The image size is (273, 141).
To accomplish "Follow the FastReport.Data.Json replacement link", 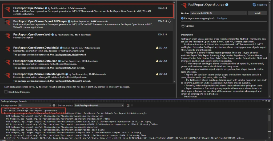I will click(x=65, y=68).
